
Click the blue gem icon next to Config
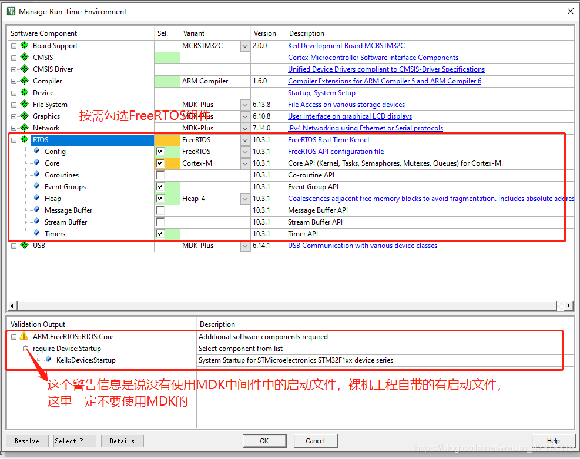[36, 151]
